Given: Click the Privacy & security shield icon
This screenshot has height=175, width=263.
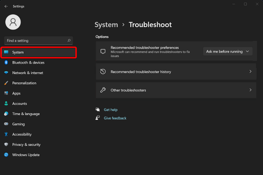Looking at the screenshot, I should (x=6, y=144).
